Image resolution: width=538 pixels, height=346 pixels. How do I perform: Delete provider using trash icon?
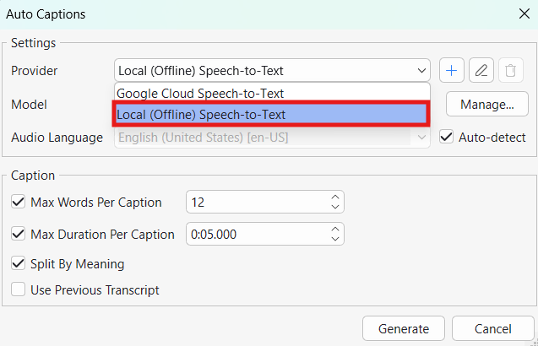510,70
